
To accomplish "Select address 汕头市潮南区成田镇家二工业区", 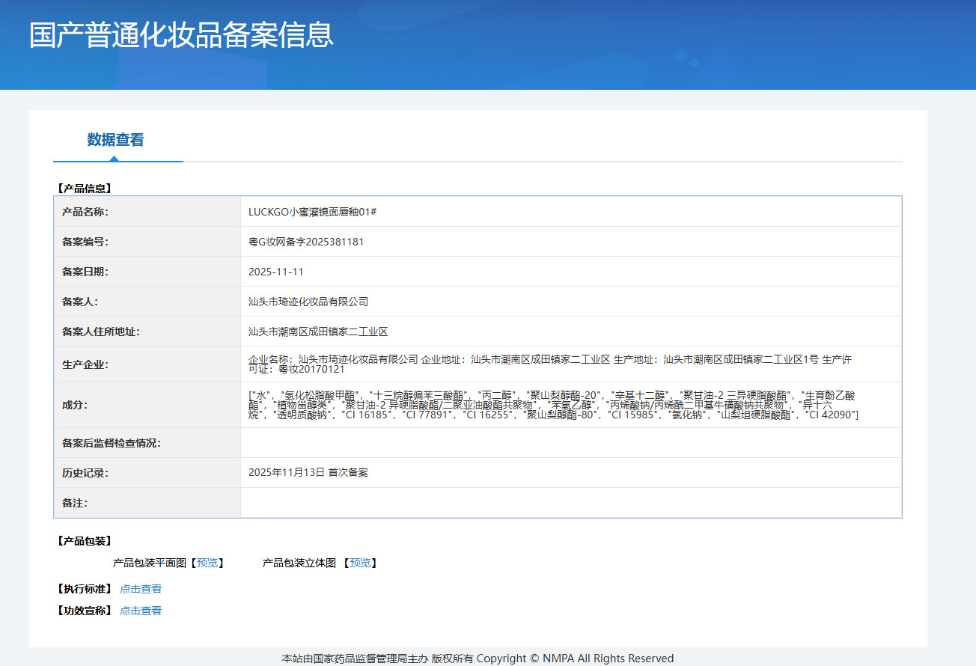I will pyautogui.click(x=318, y=332).
